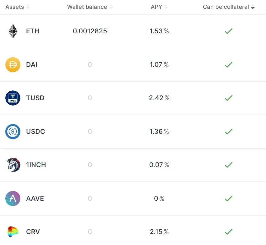
Task: Click the DAI collateral checkmark
Action: point(228,65)
